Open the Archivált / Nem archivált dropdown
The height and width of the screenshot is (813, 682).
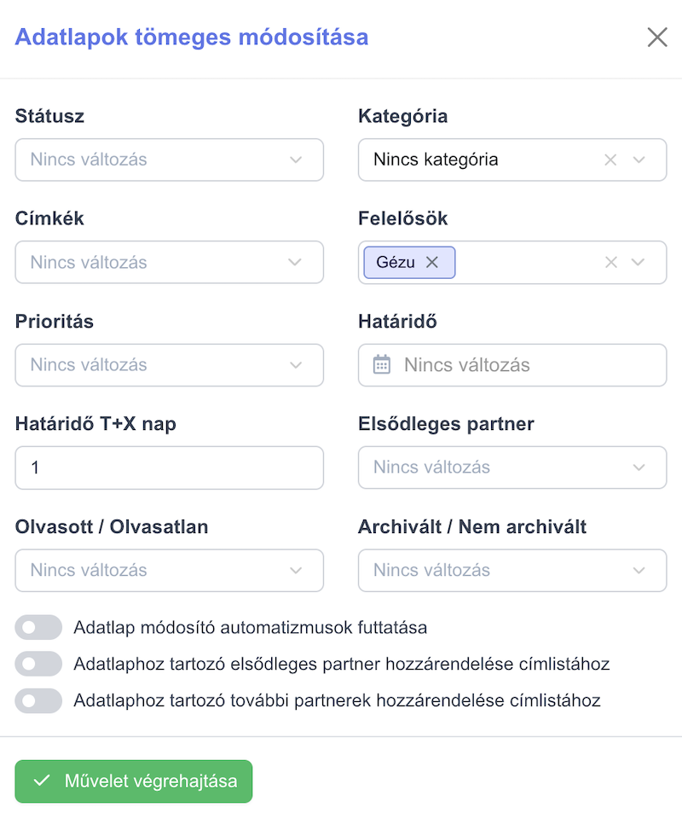pyautogui.click(x=512, y=571)
